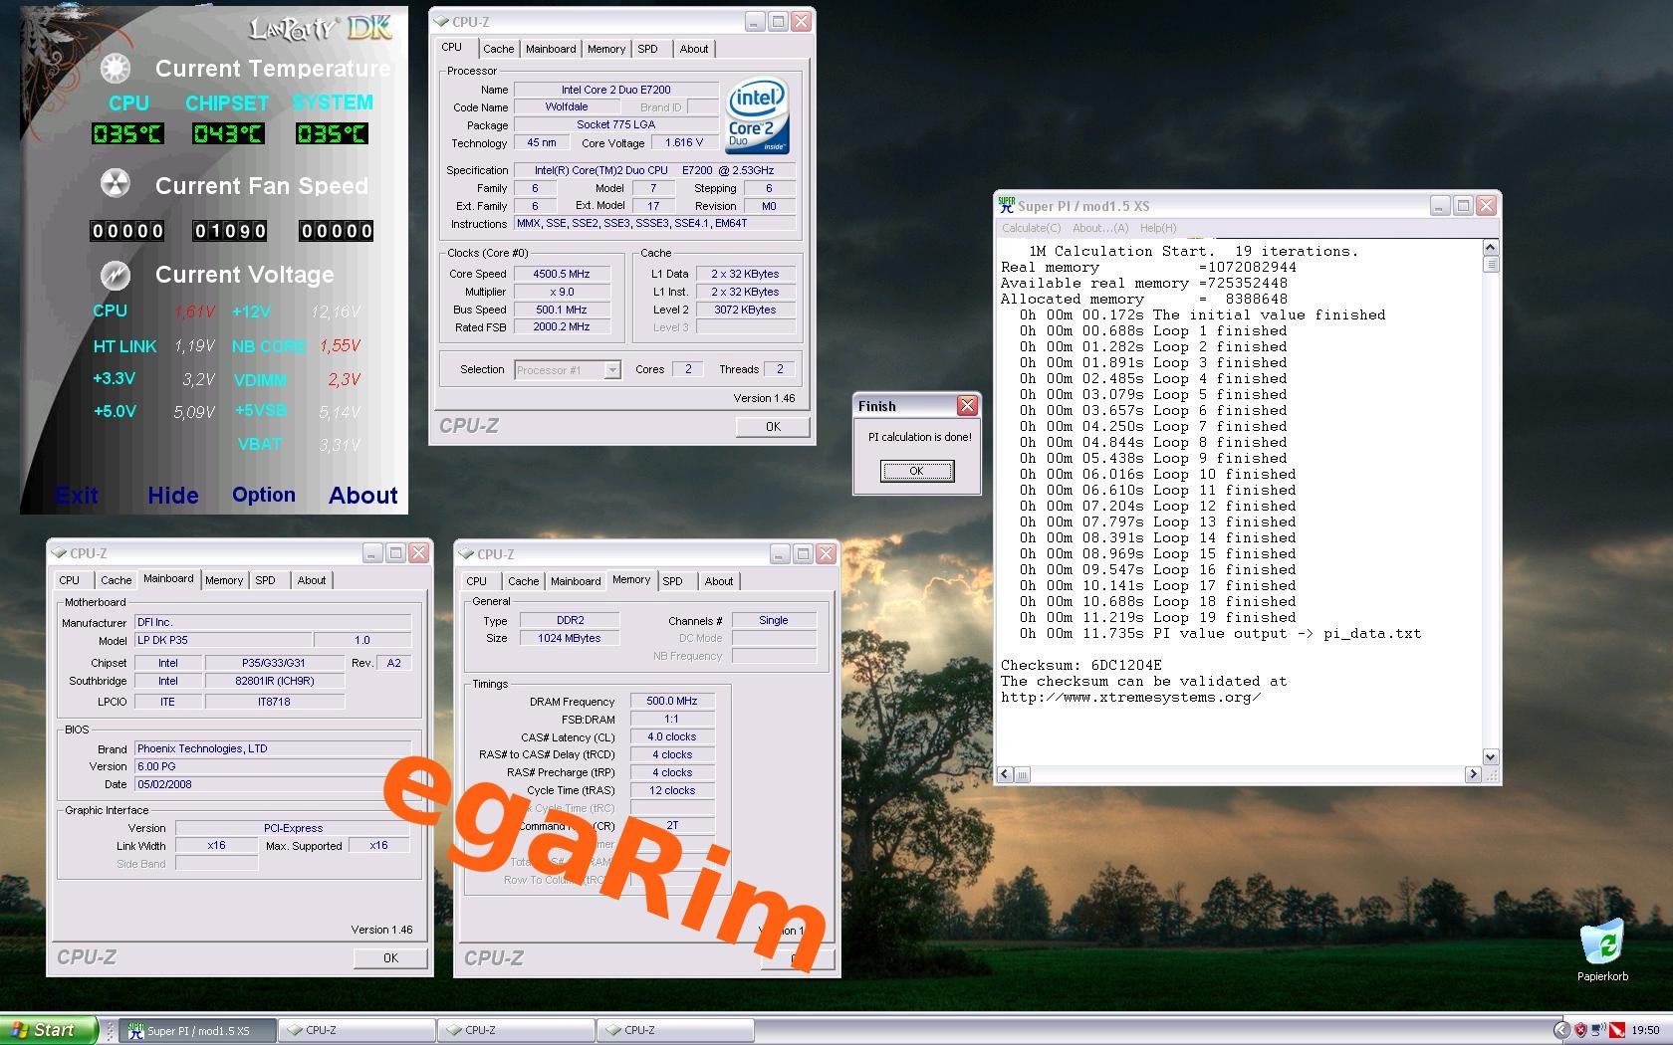1673x1045 pixels.
Task: Click Super PI horizontal scrollbar right arrow
Action: pos(1474,774)
